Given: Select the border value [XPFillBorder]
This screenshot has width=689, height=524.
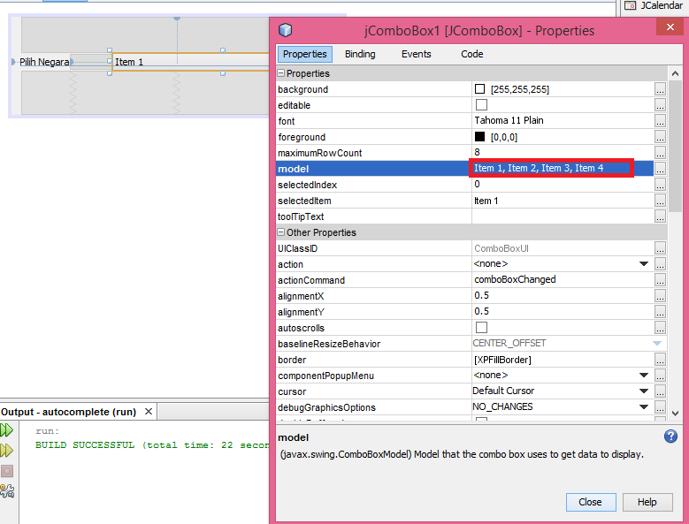Looking at the screenshot, I should tap(502, 360).
